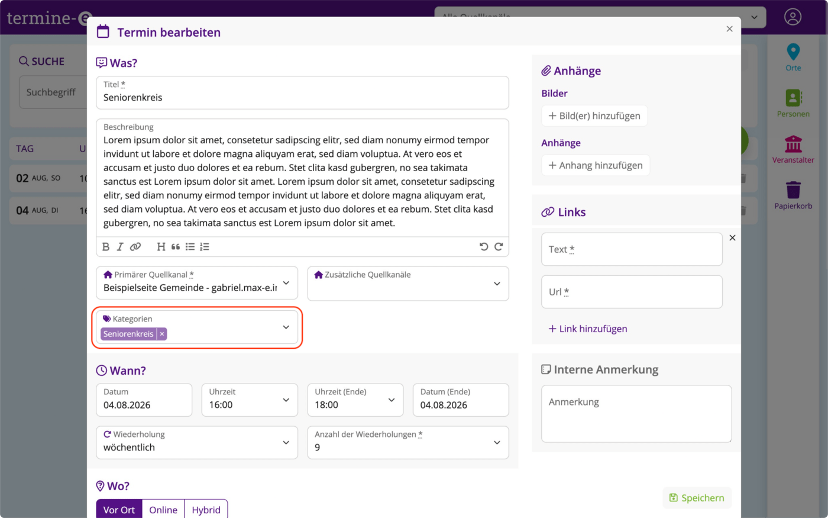The width and height of the screenshot is (828, 518).
Task: Create a bulleted list in the description
Action: (190, 247)
